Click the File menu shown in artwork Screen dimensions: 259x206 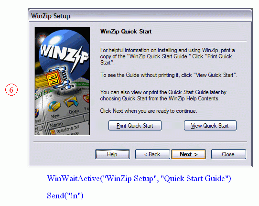click(49, 96)
